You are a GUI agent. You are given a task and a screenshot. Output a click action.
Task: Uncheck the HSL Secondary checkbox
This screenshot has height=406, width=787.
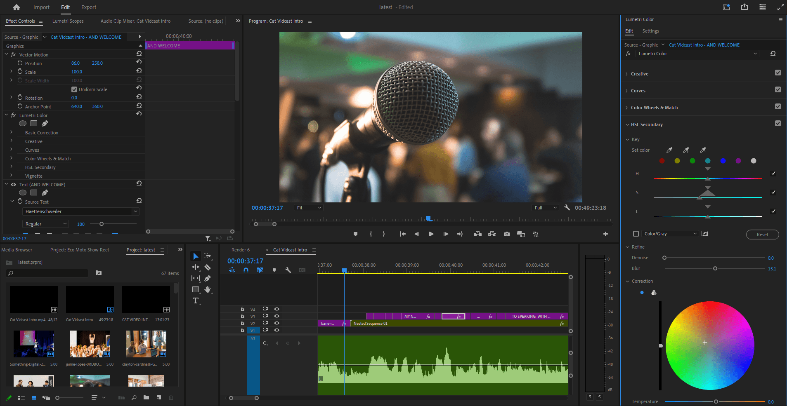point(778,123)
